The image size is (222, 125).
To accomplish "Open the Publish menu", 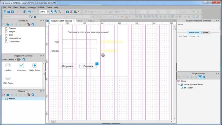I will (x=41, y=7).
